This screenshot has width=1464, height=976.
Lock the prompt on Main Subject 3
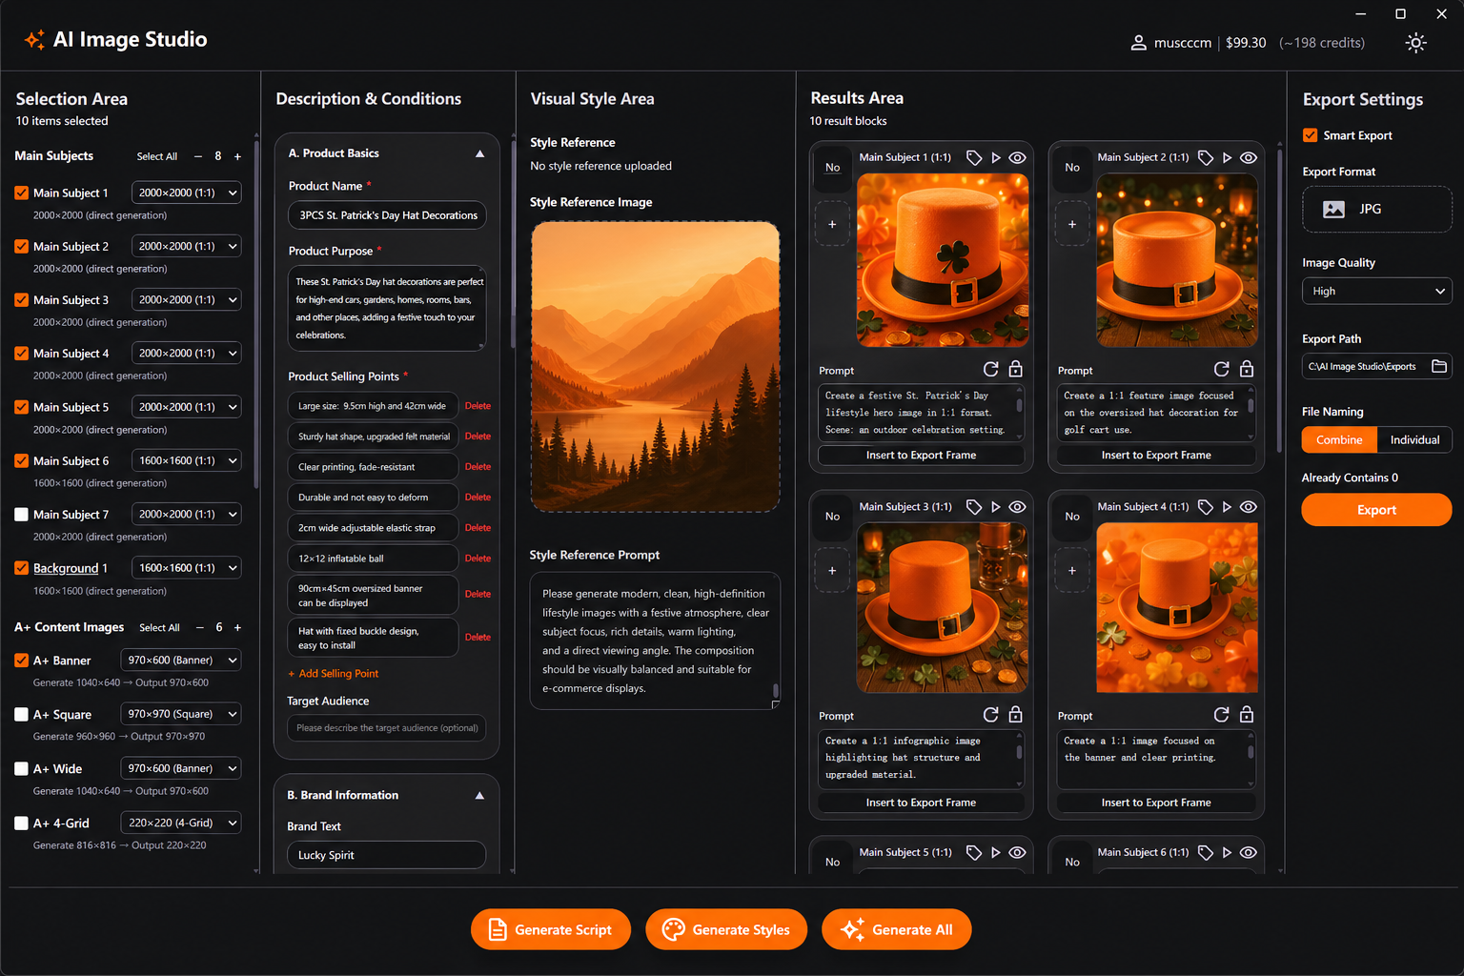pyautogui.click(x=1016, y=714)
